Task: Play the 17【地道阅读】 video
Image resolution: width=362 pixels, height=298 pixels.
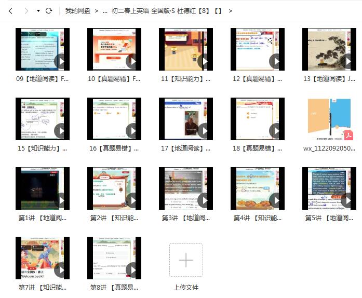Action: pos(204,131)
